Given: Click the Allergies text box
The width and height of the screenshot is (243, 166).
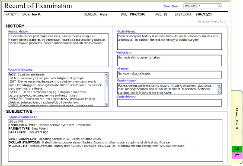Looking at the screenshot, I should coord(169,75).
